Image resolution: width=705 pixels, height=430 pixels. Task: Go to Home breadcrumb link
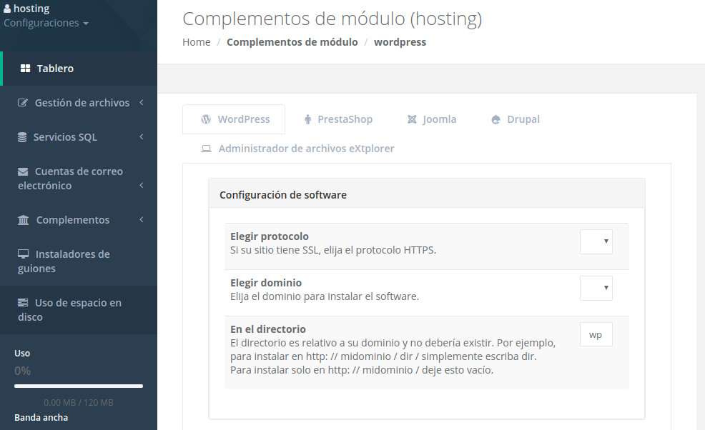(x=197, y=42)
